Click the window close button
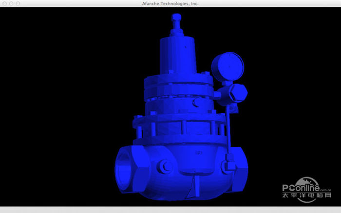Image resolution: width=341 pixels, height=213 pixels. [x=4, y=3]
